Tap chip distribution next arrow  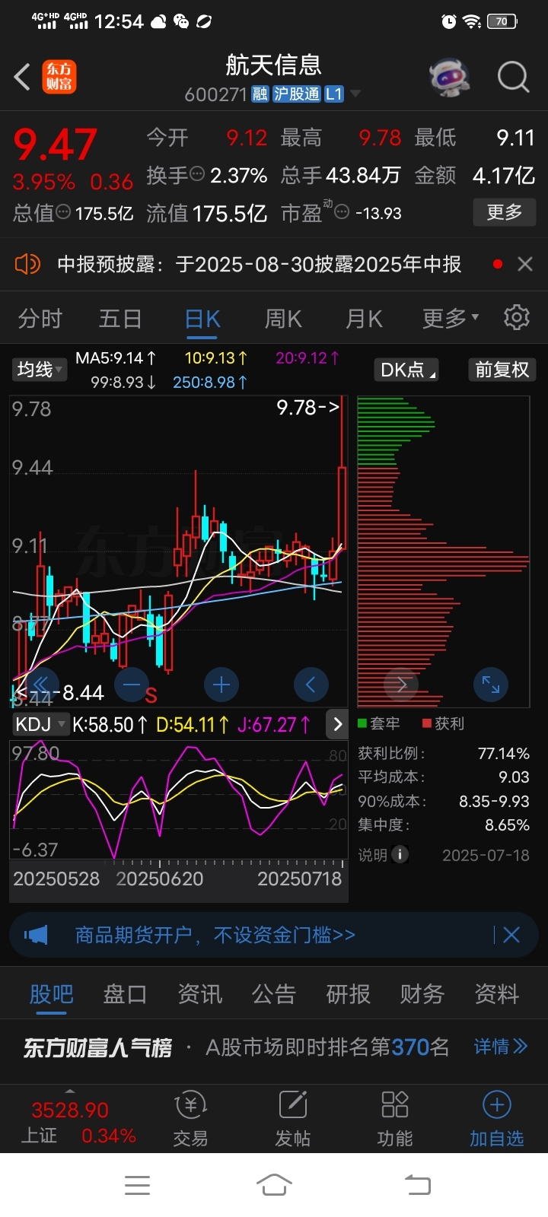pos(401,685)
